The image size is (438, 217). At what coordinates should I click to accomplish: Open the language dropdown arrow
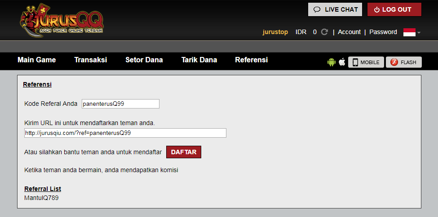[419, 33]
